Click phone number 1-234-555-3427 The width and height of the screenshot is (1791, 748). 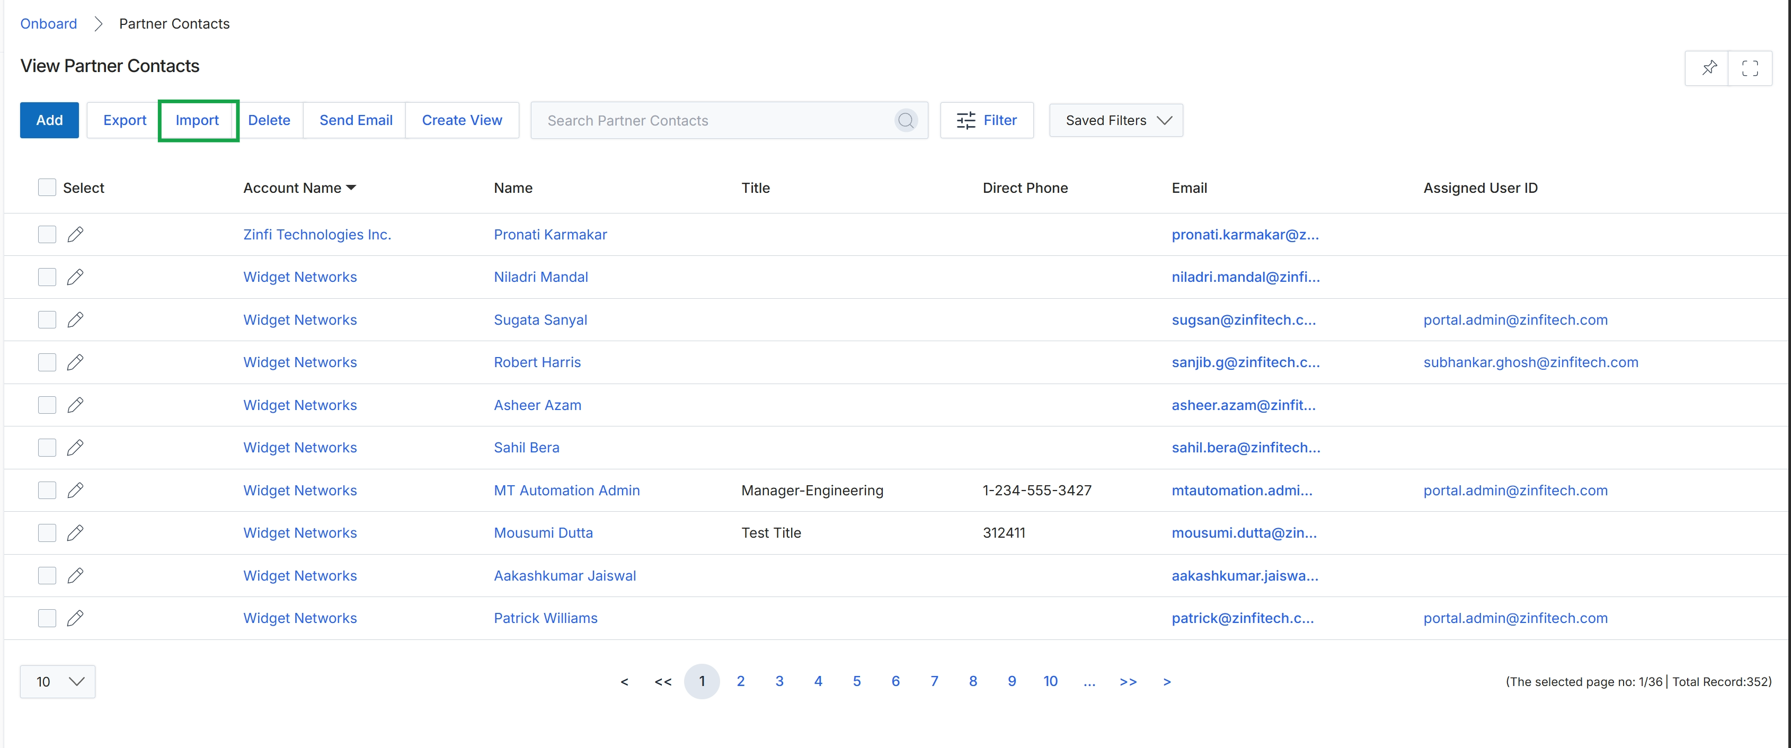point(1036,490)
